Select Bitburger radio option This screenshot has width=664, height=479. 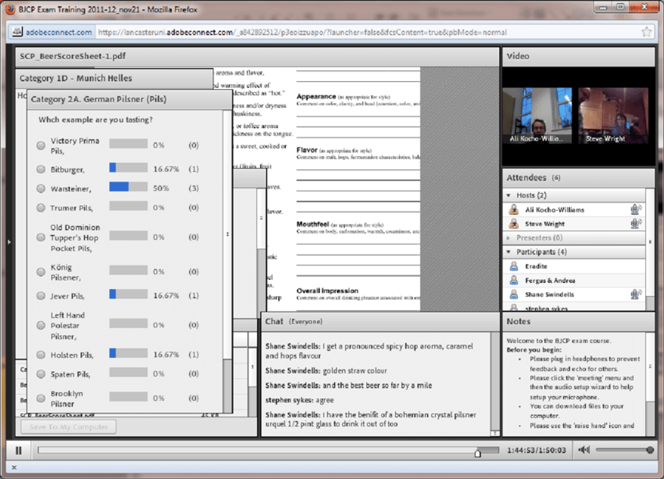click(x=40, y=169)
